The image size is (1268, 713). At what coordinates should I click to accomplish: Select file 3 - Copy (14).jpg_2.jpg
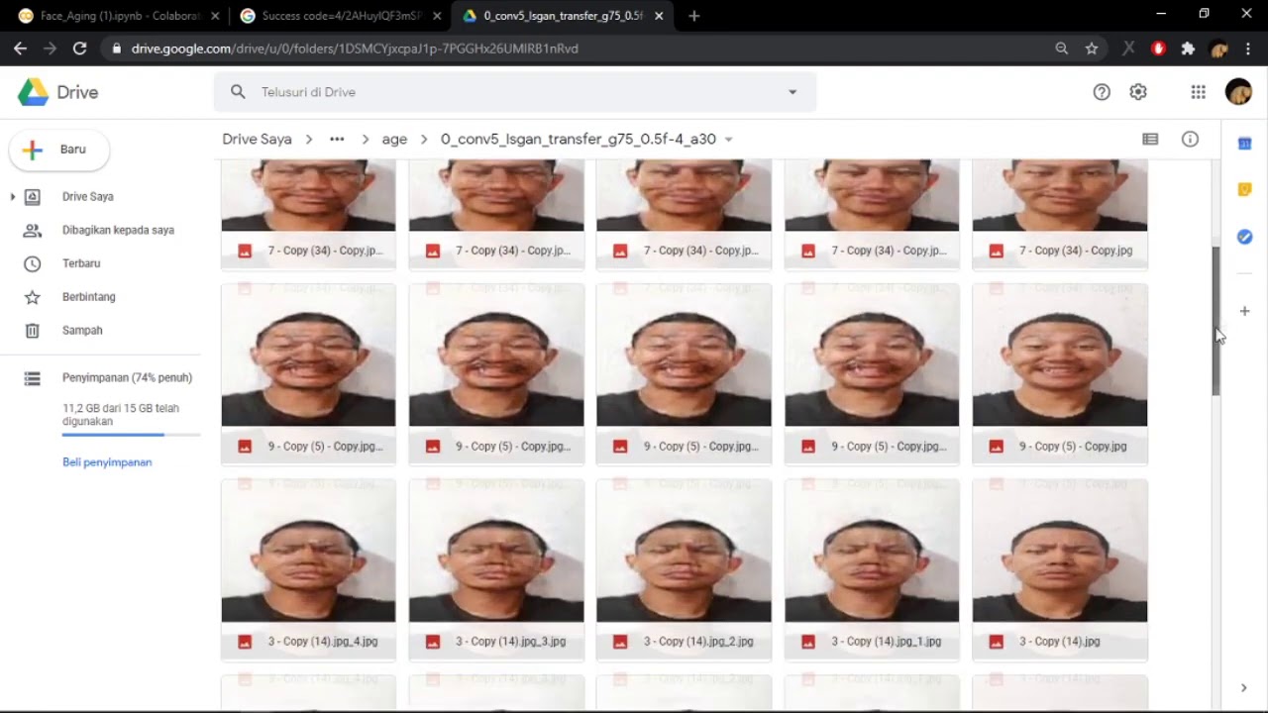point(684,569)
